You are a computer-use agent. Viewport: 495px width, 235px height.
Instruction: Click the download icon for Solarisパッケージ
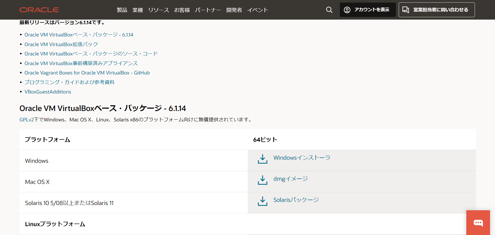(262, 201)
